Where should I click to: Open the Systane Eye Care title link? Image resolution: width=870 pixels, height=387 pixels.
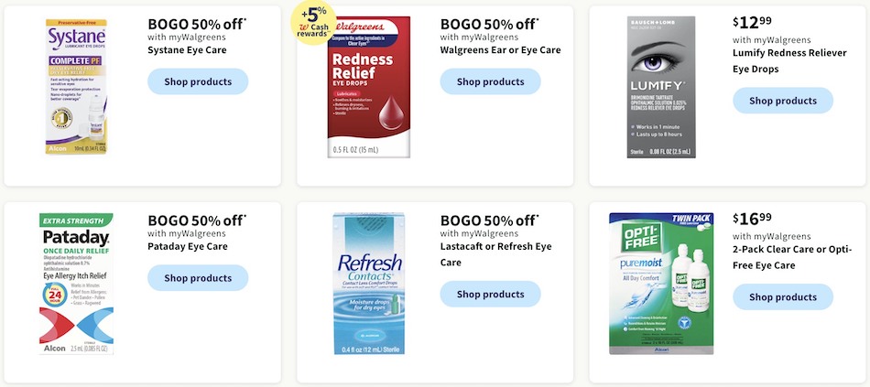tap(187, 50)
